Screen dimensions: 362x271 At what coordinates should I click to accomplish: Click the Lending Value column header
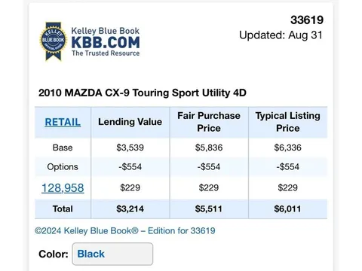point(130,122)
